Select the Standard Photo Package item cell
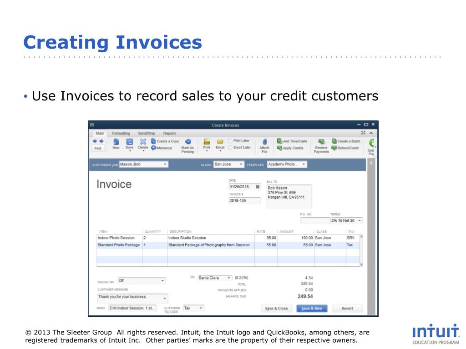 pos(120,245)
